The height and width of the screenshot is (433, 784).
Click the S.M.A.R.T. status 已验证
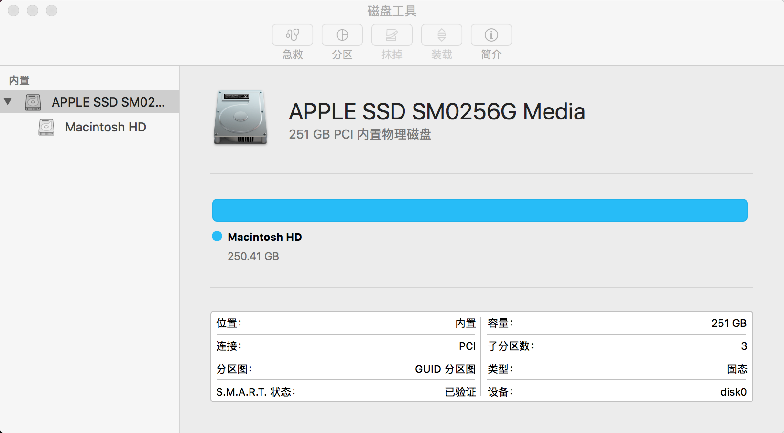coord(460,392)
